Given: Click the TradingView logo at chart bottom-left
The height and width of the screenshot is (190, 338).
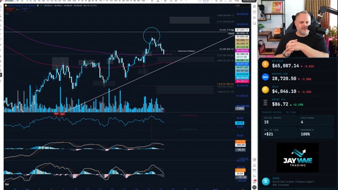Looking at the screenshot, I should pos(7,185).
